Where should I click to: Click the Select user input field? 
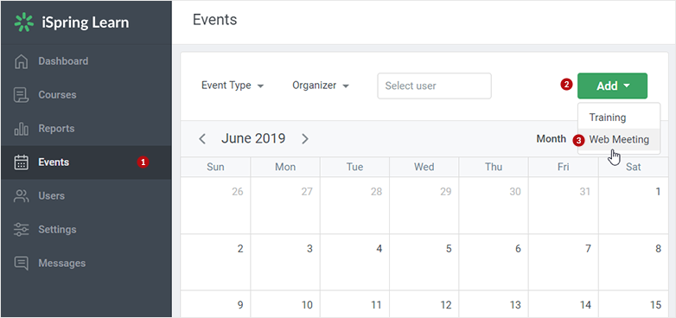pyautogui.click(x=434, y=86)
